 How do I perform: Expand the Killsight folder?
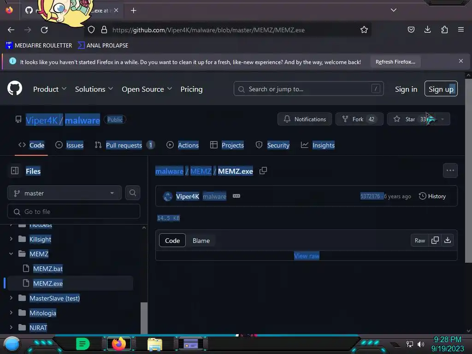(x=11, y=239)
